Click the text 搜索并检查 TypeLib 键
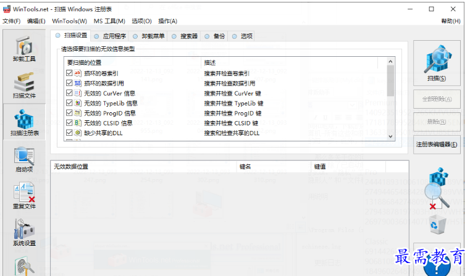This screenshot has width=470, height=276. 234,103
